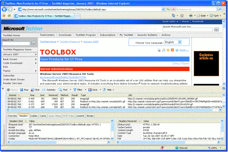Click the Windows Live search box
228x152 pixels.
point(197,9)
